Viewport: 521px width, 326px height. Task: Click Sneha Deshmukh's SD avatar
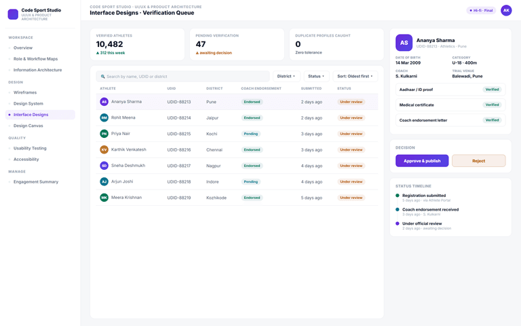tap(104, 166)
